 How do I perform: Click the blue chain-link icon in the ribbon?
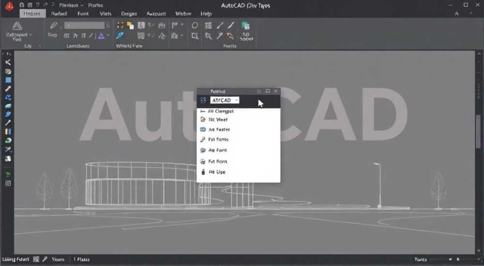pyautogui.click(x=120, y=35)
